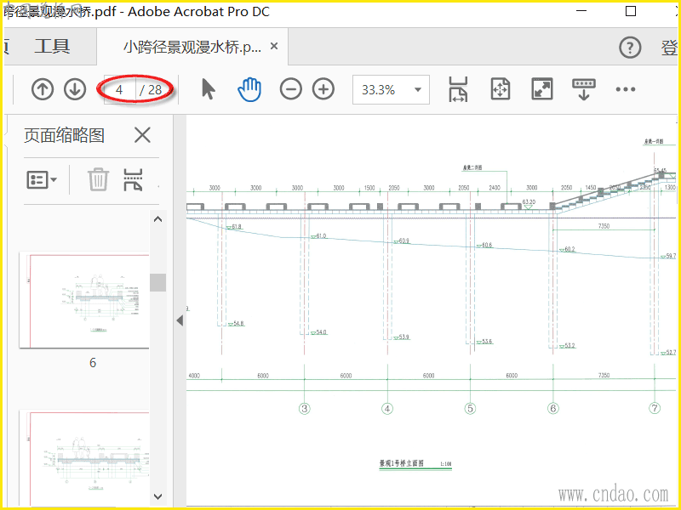Close the 小跨径景观漫水桥 document tab
Image resolution: width=681 pixels, height=510 pixels.
[x=274, y=46]
